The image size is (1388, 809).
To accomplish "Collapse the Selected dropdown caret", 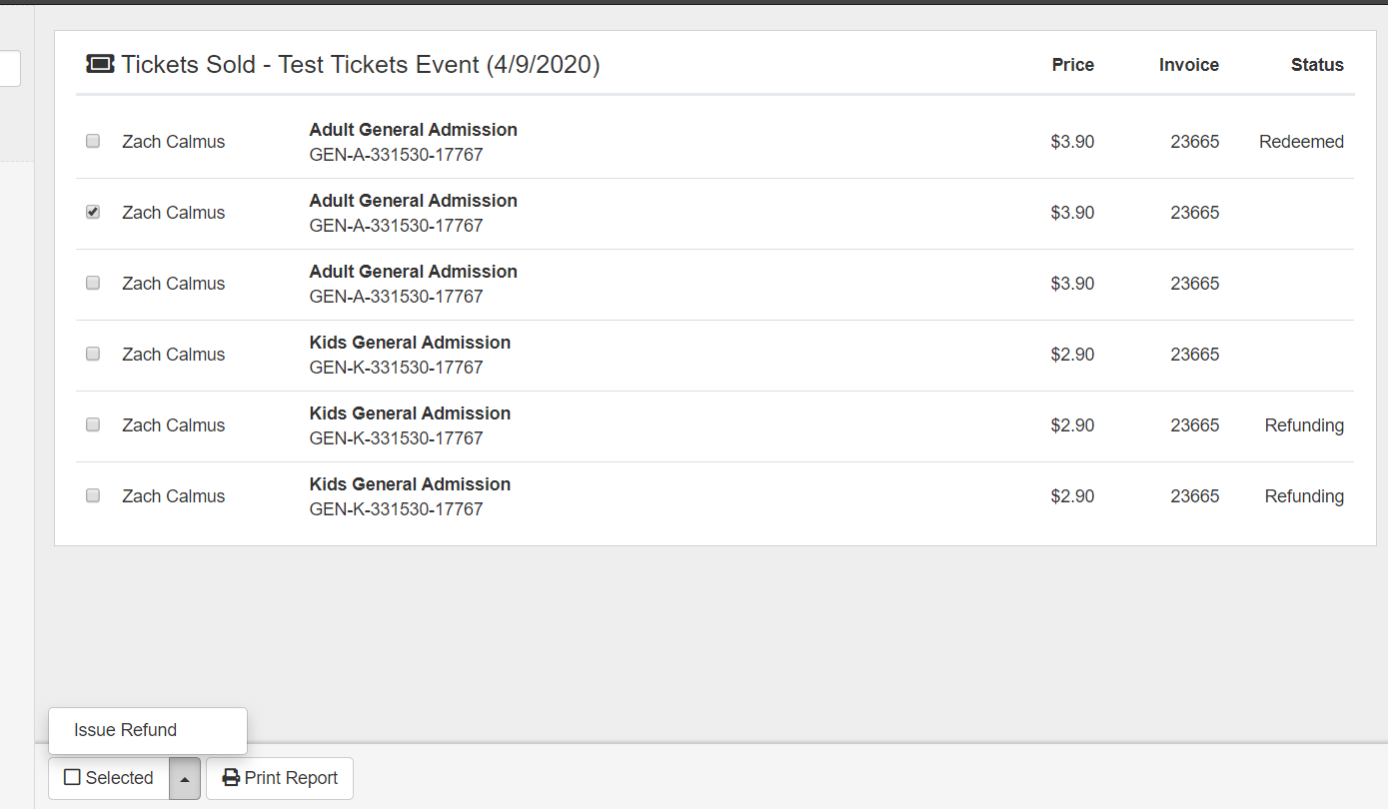I will (185, 779).
